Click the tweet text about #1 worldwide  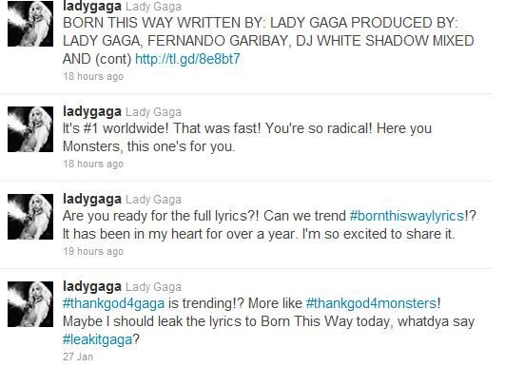pyautogui.click(x=247, y=138)
